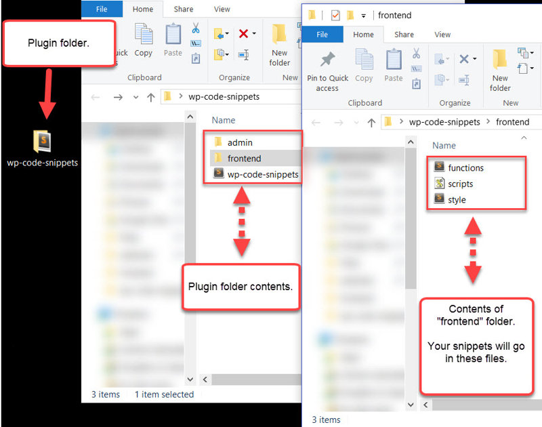Image resolution: width=542 pixels, height=427 pixels.
Task: Click the red X Delete icon
Action: 463,58
